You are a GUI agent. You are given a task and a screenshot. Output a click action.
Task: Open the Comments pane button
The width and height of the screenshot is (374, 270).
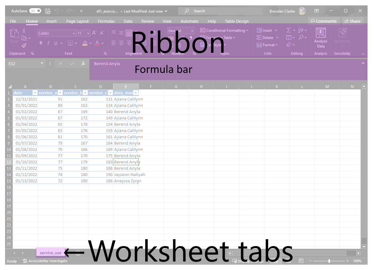(x=324, y=21)
